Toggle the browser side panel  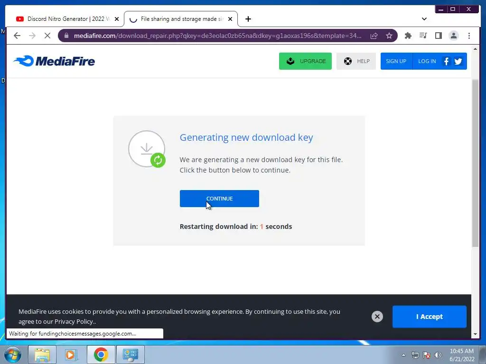pyautogui.click(x=438, y=36)
